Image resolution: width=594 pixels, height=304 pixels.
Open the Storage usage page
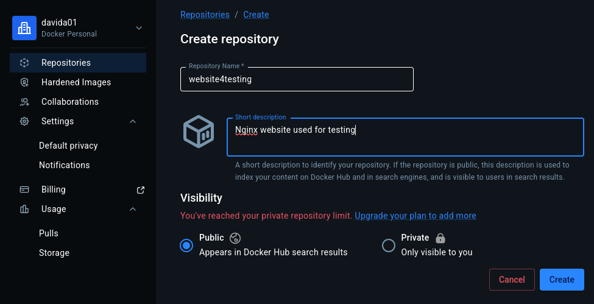pos(54,253)
